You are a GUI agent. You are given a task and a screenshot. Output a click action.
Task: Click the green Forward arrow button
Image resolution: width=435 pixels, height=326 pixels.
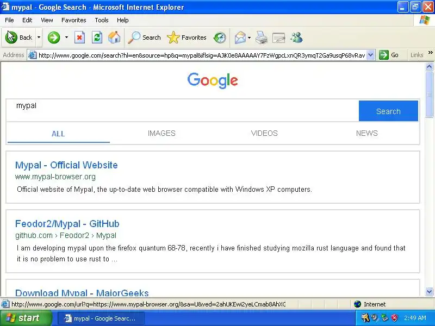pos(54,37)
